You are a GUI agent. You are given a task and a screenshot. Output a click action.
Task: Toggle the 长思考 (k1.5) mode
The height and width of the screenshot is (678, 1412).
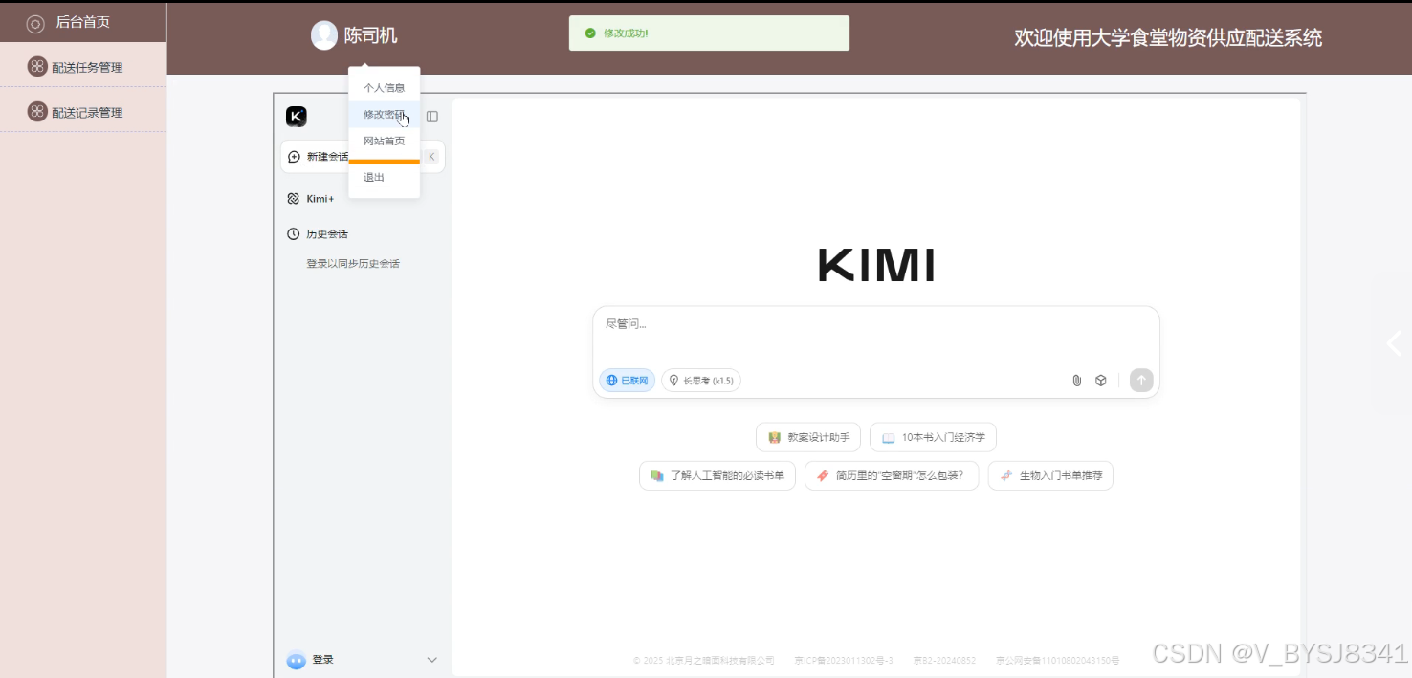click(x=701, y=381)
